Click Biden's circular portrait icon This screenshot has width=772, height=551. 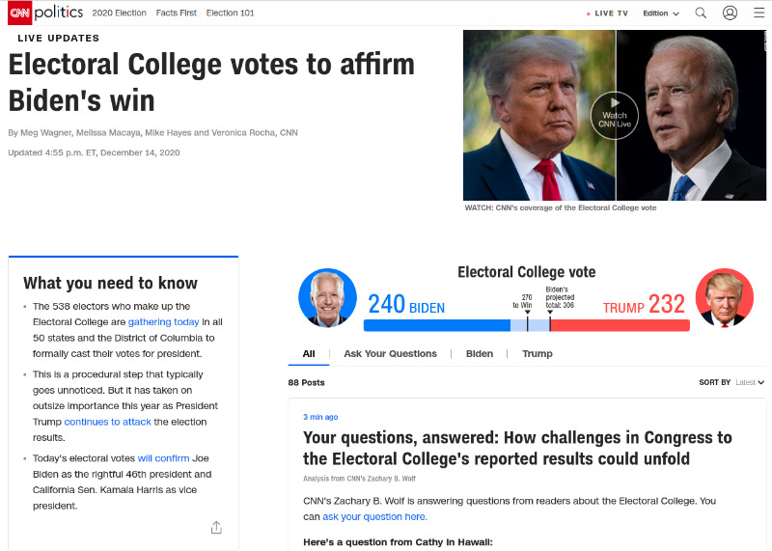327,298
